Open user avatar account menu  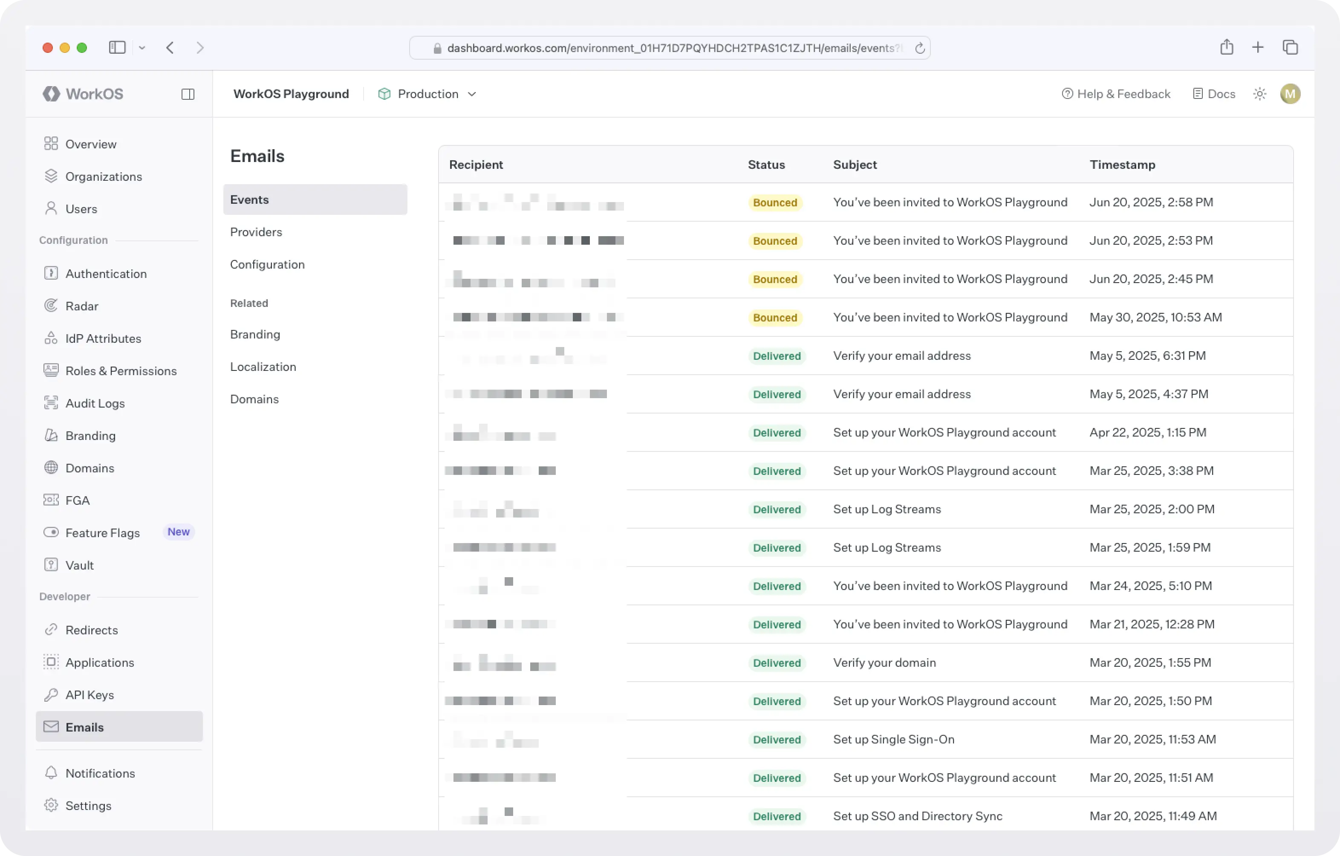tap(1290, 94)
